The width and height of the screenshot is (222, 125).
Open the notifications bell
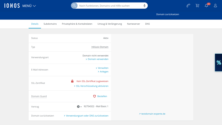click(206, 6)
